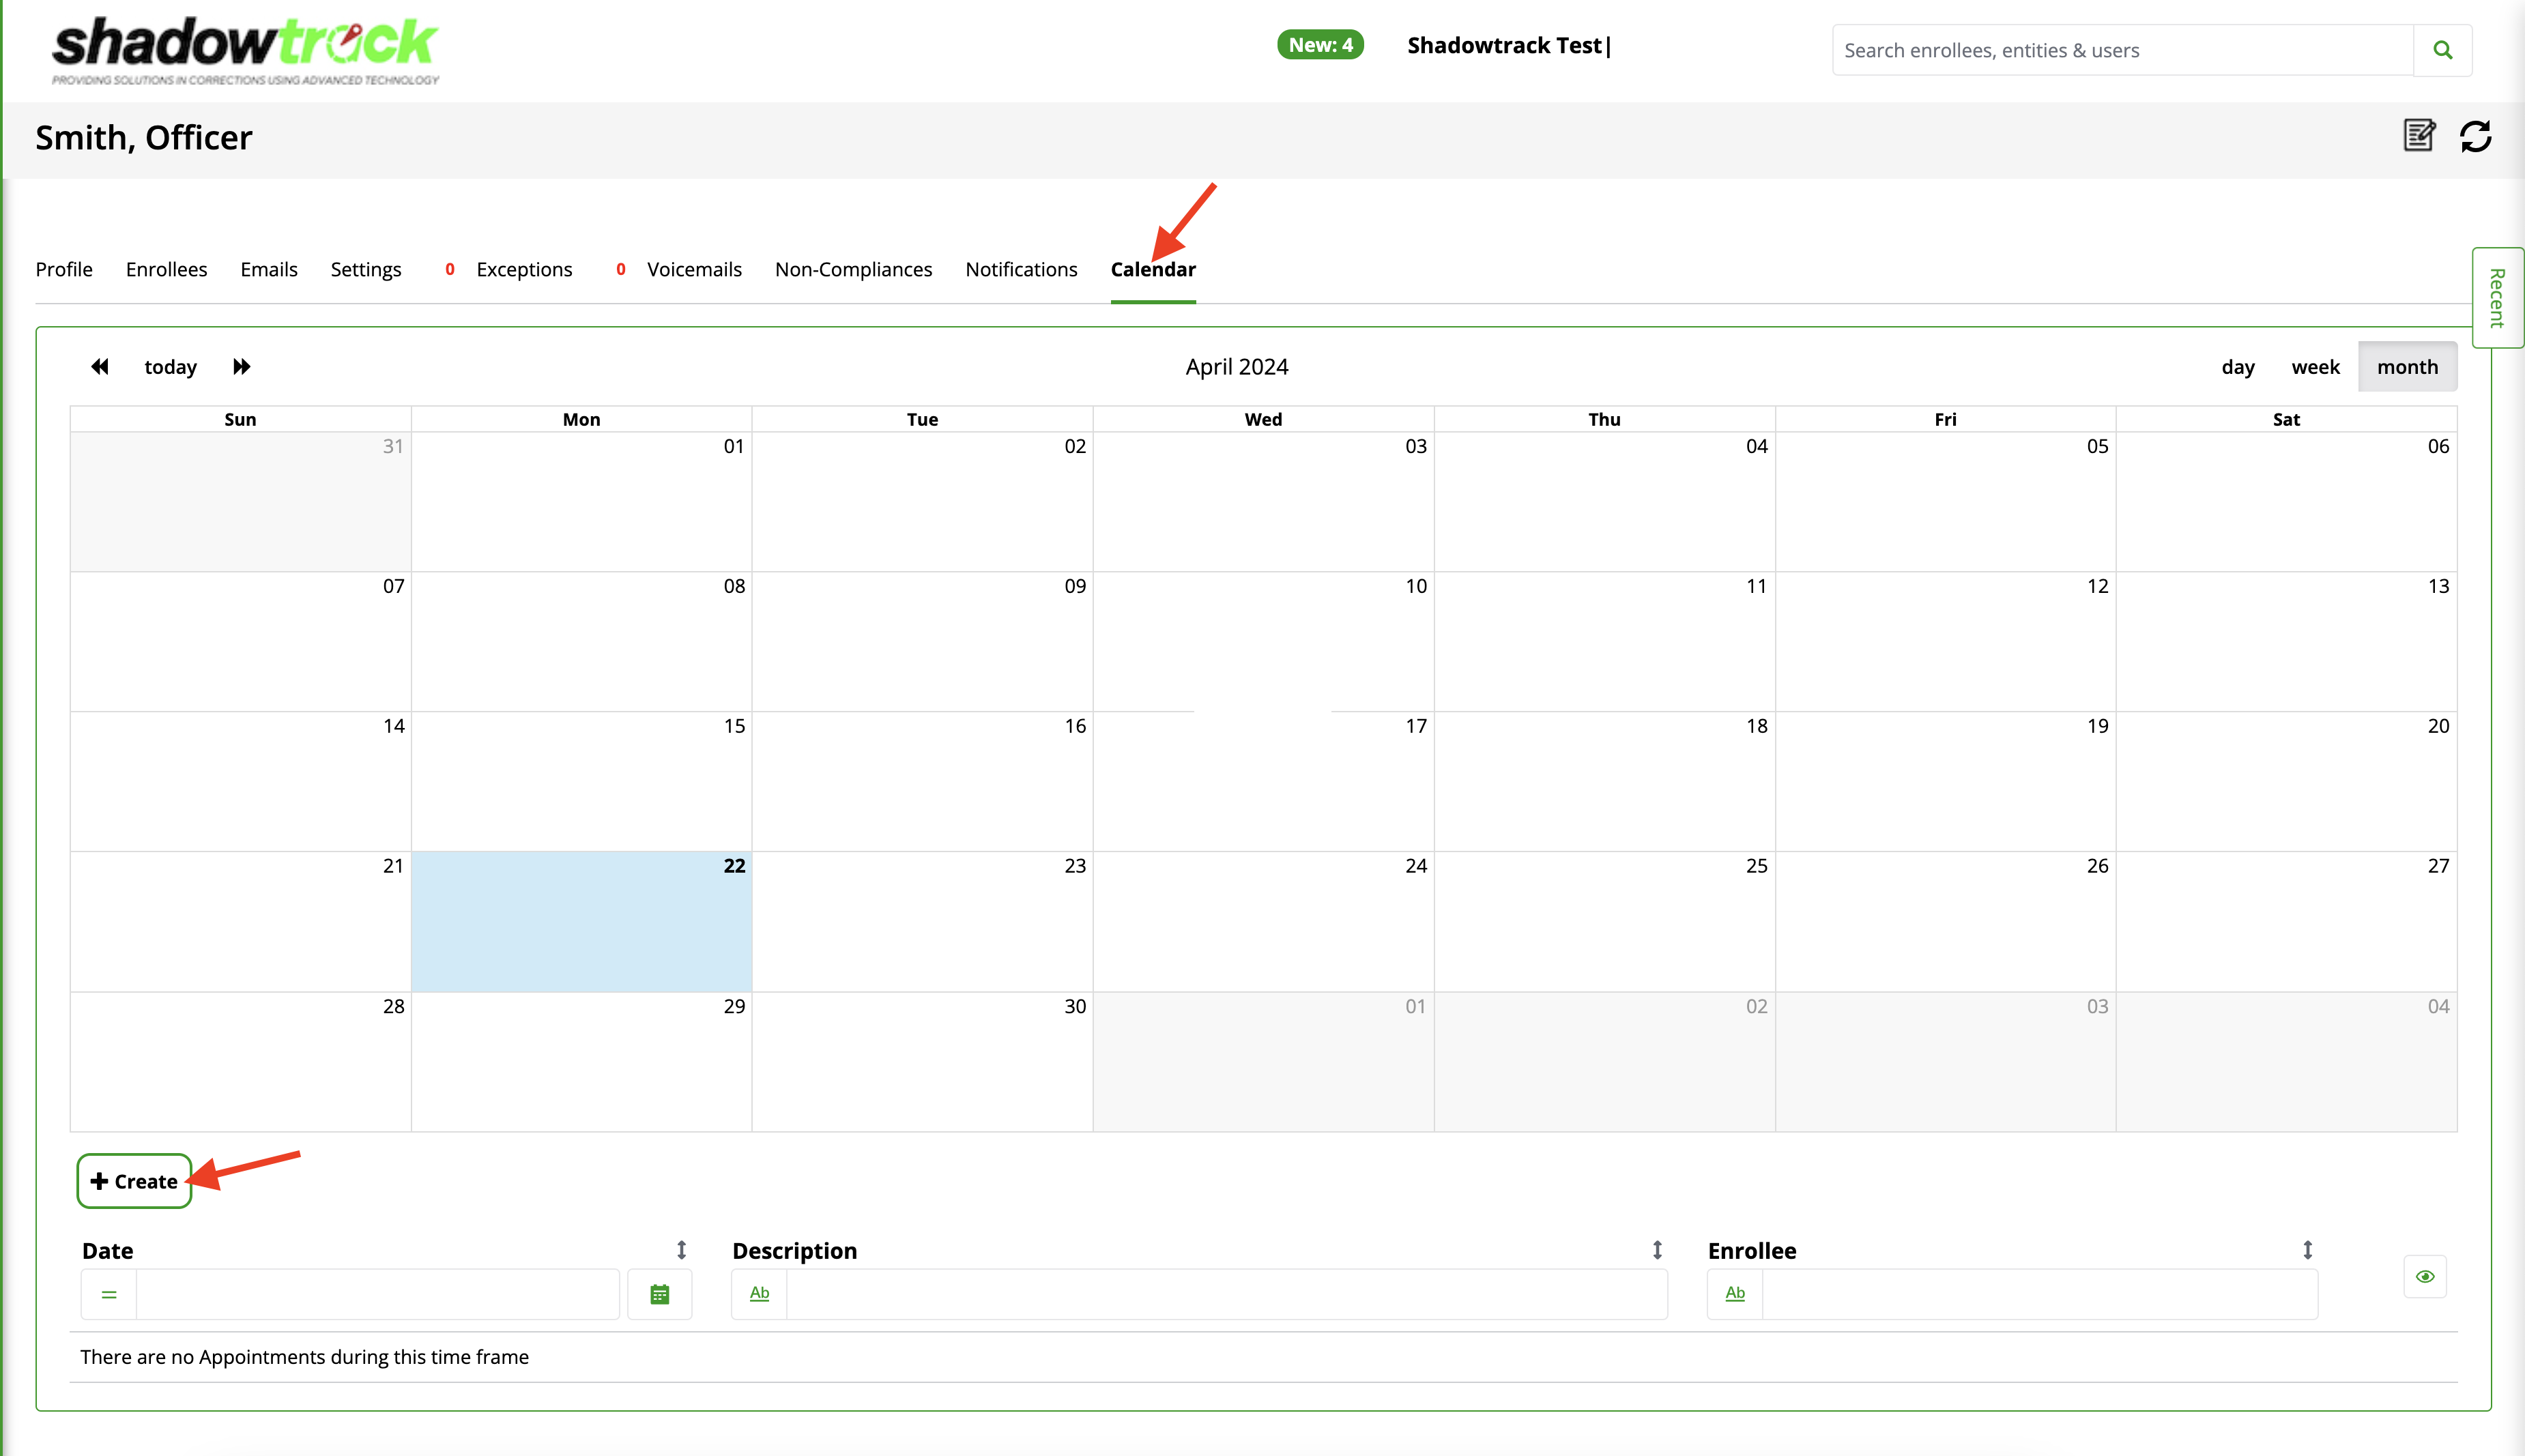Click the edit notes icon
2525x1456 pixels.
[x=2419, y=135]
